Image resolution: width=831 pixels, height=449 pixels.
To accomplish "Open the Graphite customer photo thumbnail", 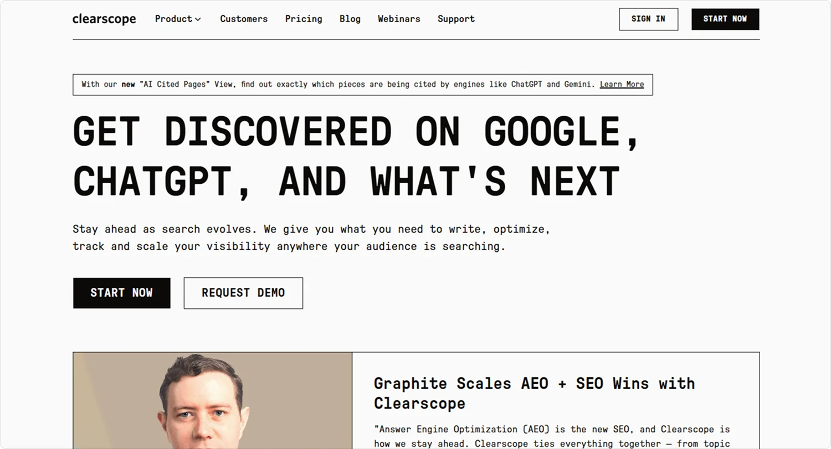I will click(x=213, y=400).
